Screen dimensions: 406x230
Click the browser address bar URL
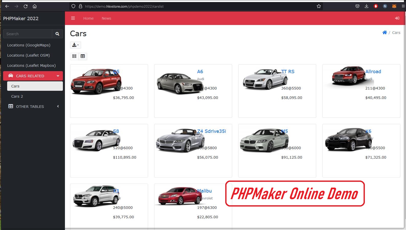[124, 6]
